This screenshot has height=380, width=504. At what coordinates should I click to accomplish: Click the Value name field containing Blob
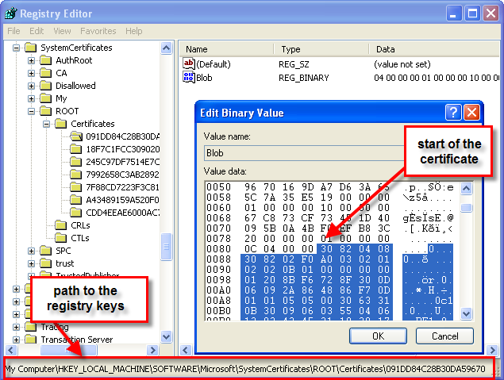(x=302, y=152)
